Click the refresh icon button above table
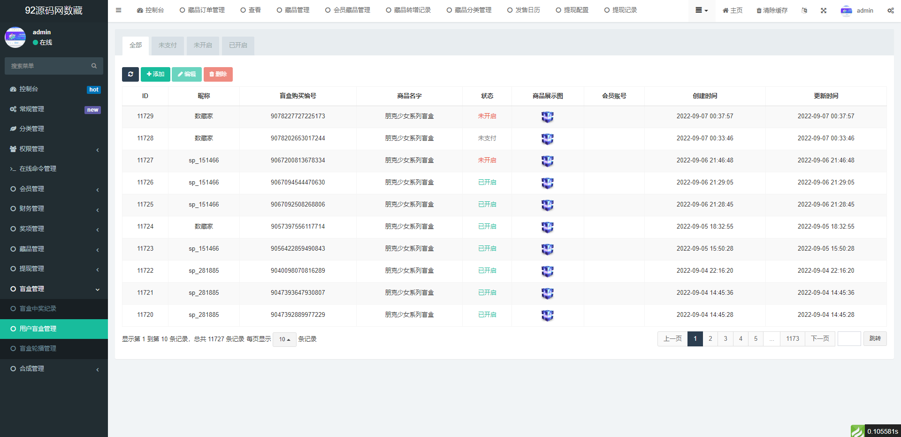Image resolution: width=901 pixels, height=437 pixels. tap(130, 74)
